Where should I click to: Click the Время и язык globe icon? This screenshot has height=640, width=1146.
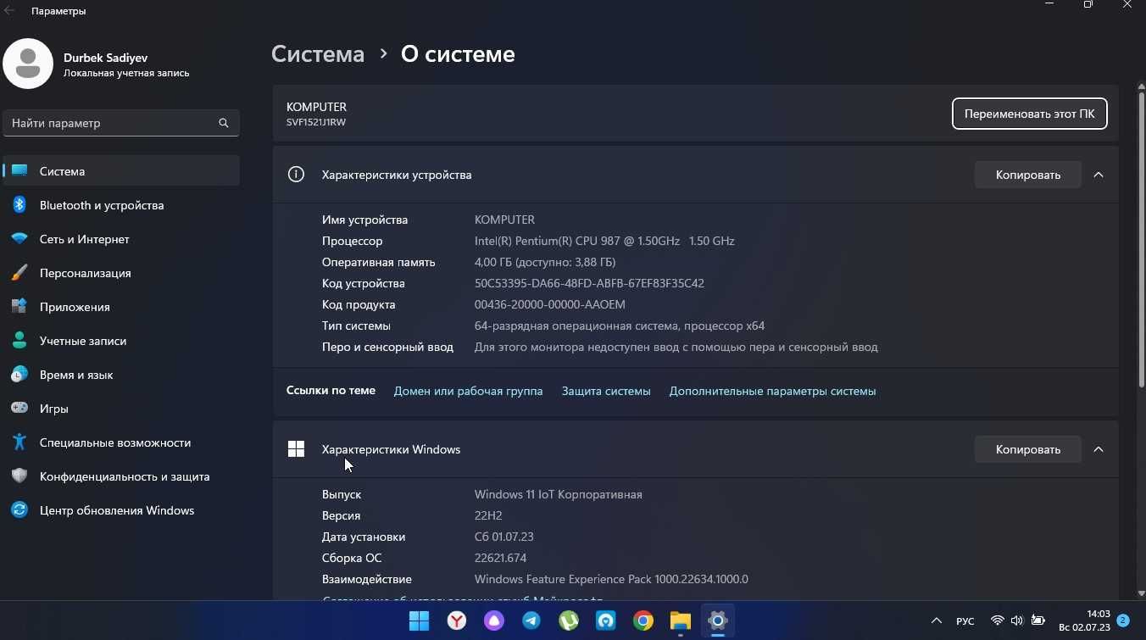pyautogui.click(x=19, y=375)
